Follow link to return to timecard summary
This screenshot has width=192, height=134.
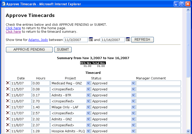13,32
